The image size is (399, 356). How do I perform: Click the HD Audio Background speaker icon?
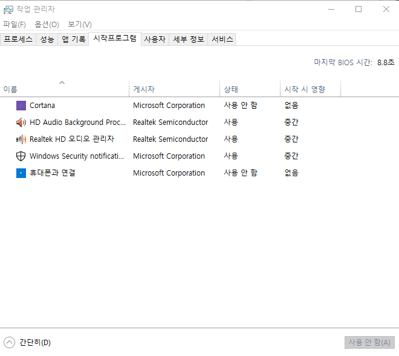(21, 122)
